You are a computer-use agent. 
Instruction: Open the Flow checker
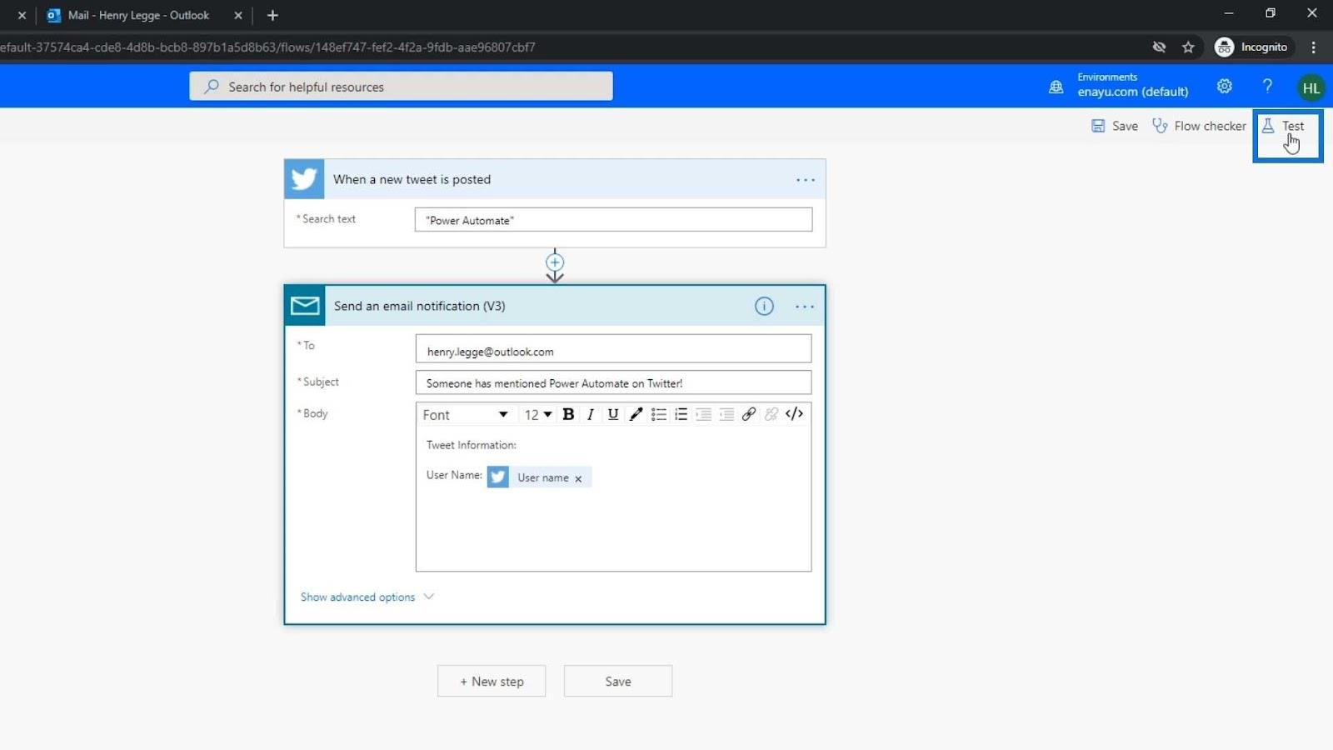[x=1199, y=126]
